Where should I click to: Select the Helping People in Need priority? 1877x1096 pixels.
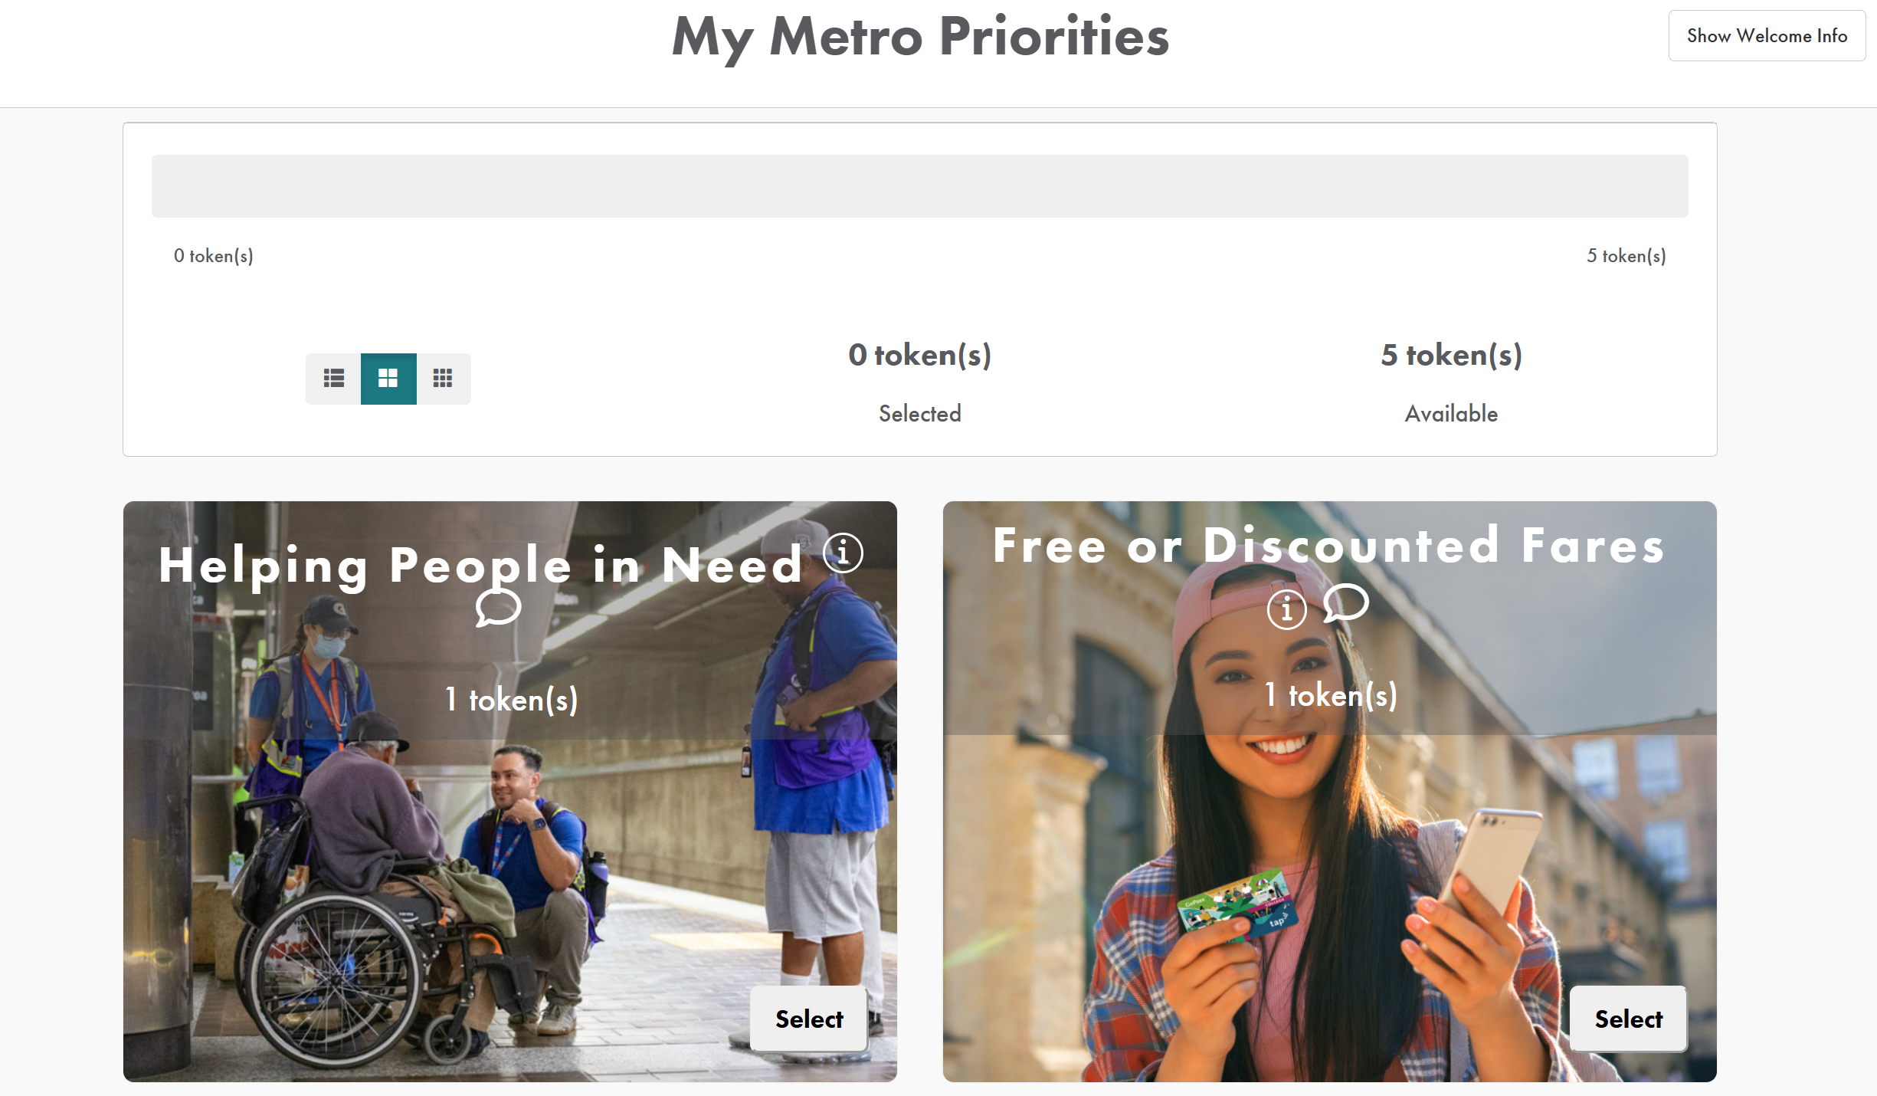coord(808,1019)
